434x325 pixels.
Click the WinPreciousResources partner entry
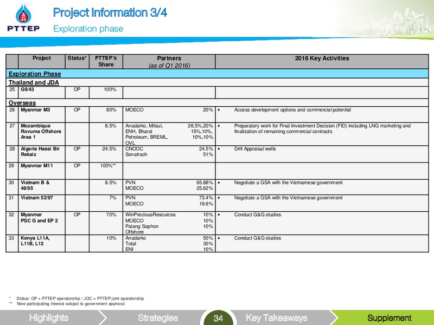[150, 214]
